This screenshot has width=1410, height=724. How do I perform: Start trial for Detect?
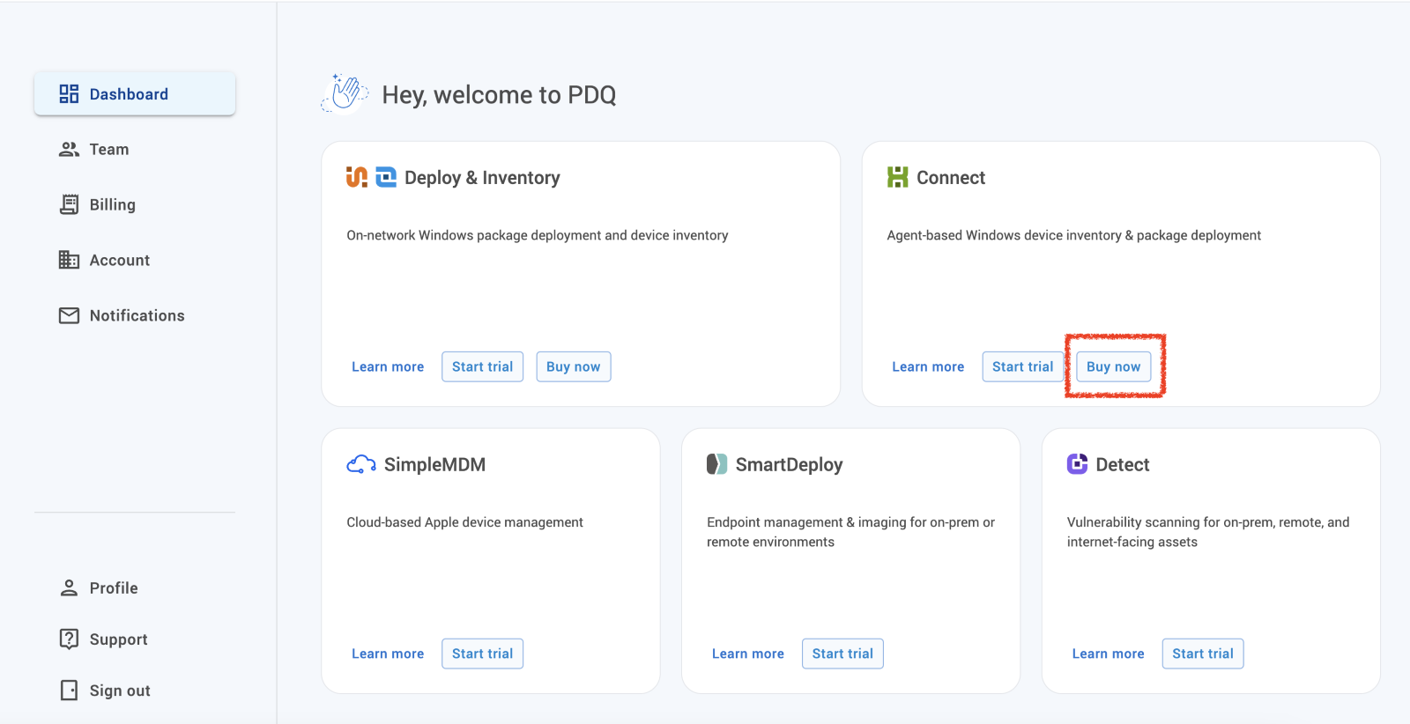tap(1203, 654)
